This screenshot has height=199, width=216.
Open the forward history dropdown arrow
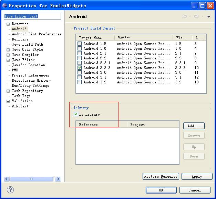pyautogui.click(x=202, y=16)
